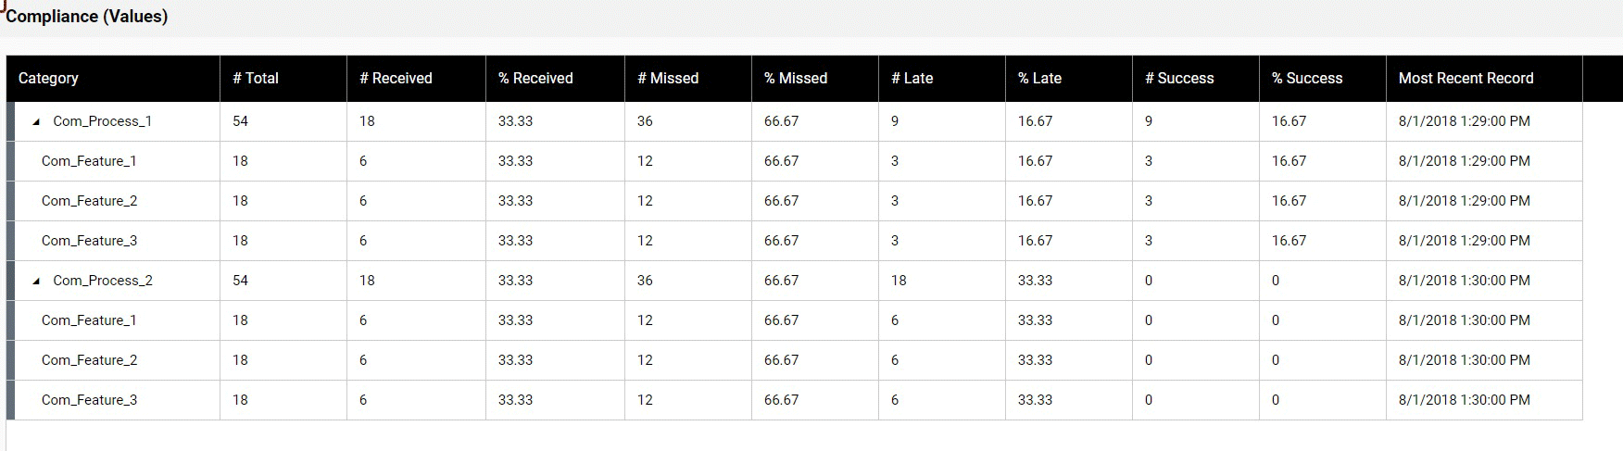Select Com_Feature_1 under Com_Process_2
Viewport: 1623px width, 451px height.
pos(89,320)
